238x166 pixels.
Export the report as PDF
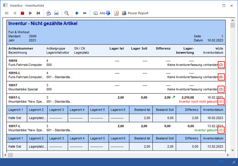coord(116,13)
